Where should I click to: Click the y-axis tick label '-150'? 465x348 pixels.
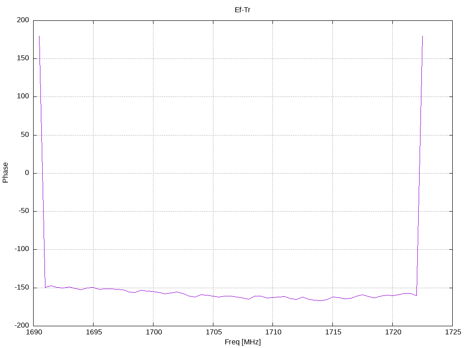(x=22, y=288)
